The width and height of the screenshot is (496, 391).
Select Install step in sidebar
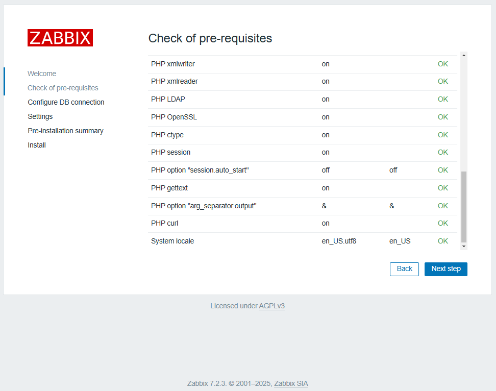37,145
